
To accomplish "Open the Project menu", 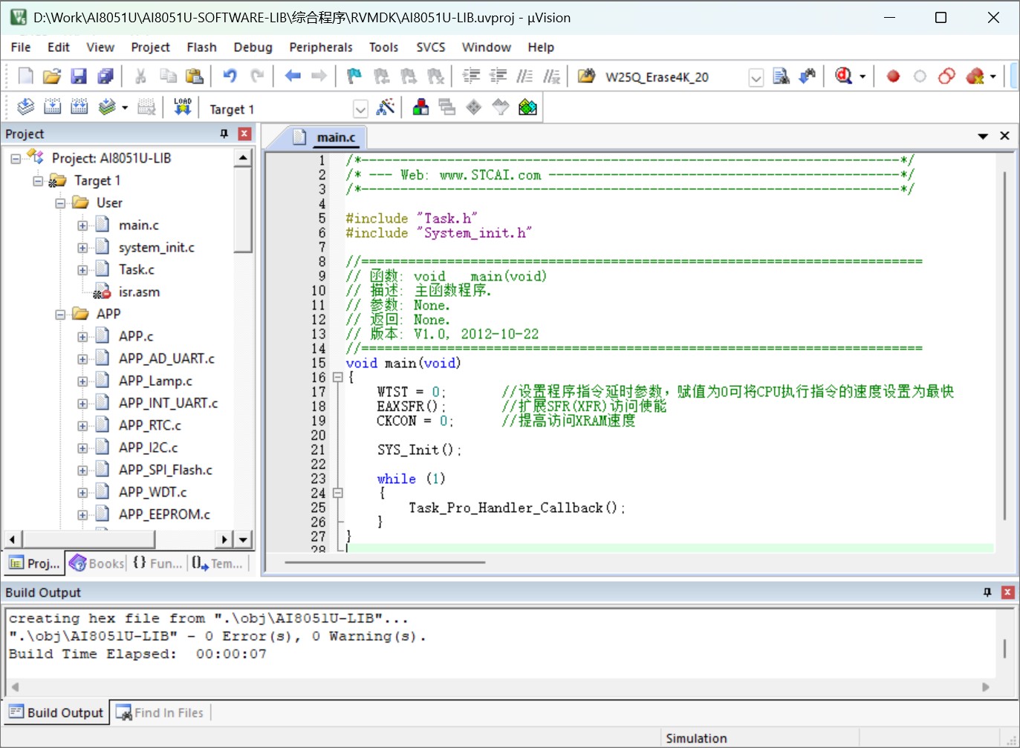I will (x=150, y=47).
